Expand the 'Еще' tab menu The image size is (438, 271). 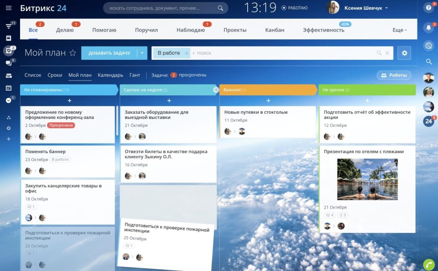pyautogui.click(x=400, y=30)
